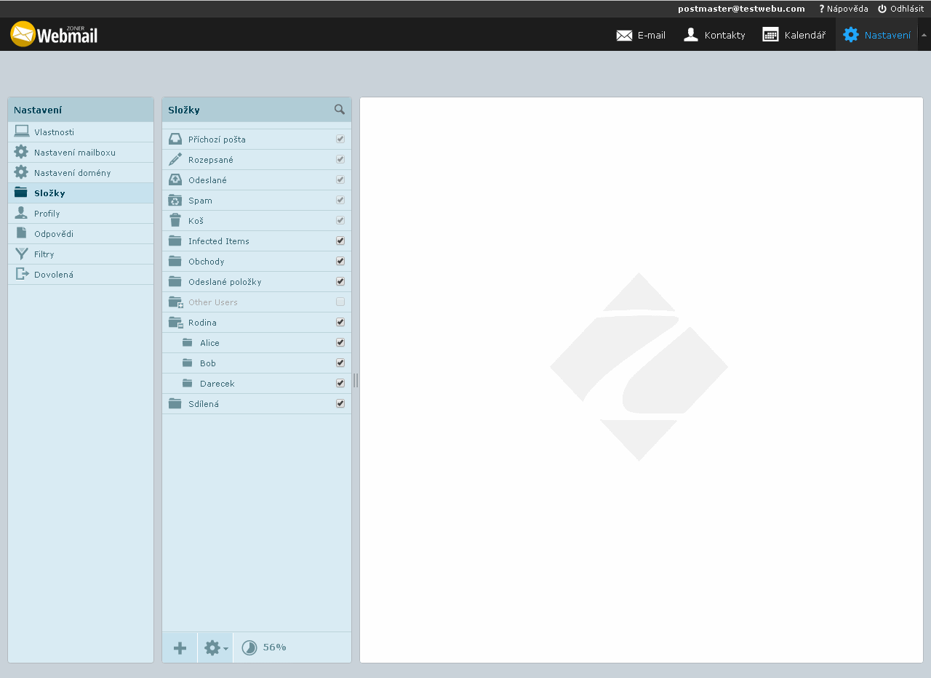Click the search icon in Složky header
Screen dimensions: 931x678
coord(340,110)
